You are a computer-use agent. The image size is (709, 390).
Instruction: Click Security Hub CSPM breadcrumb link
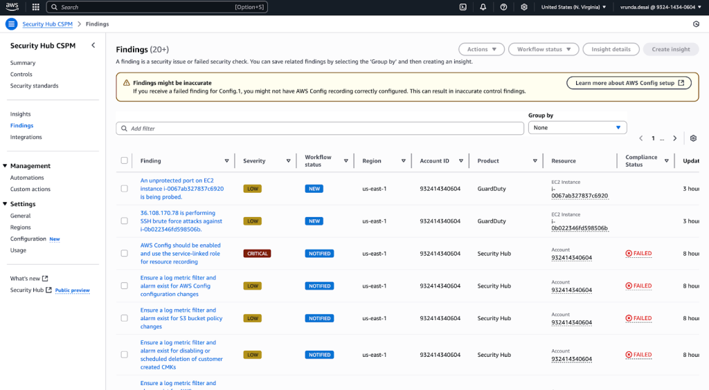point(48,24)
